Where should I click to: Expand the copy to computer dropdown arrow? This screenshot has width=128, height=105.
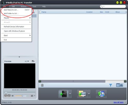[89, 94]
